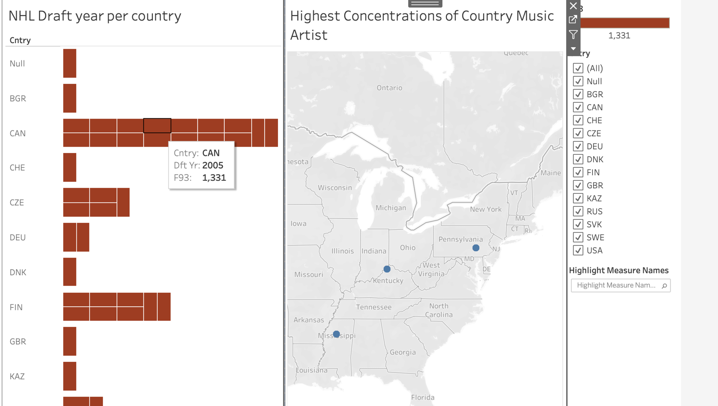This screenshot has width=718, height=406.
Task: Uncheck the (All) filter checkbox
Action: [x=578, y=68]
